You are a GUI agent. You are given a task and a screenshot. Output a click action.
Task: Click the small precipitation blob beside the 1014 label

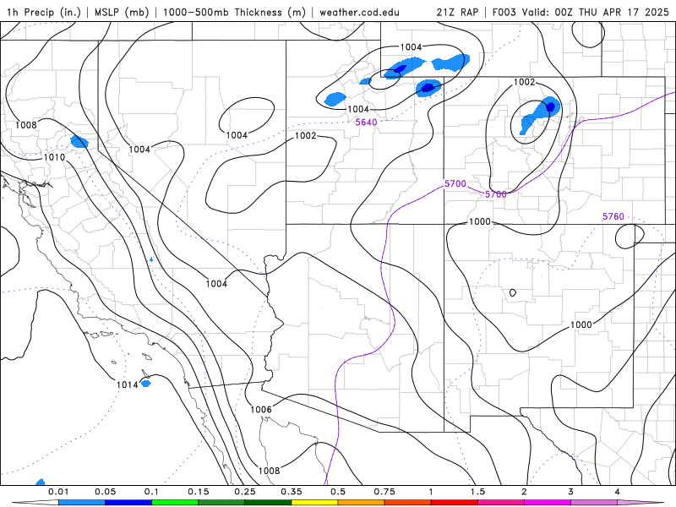146,383
